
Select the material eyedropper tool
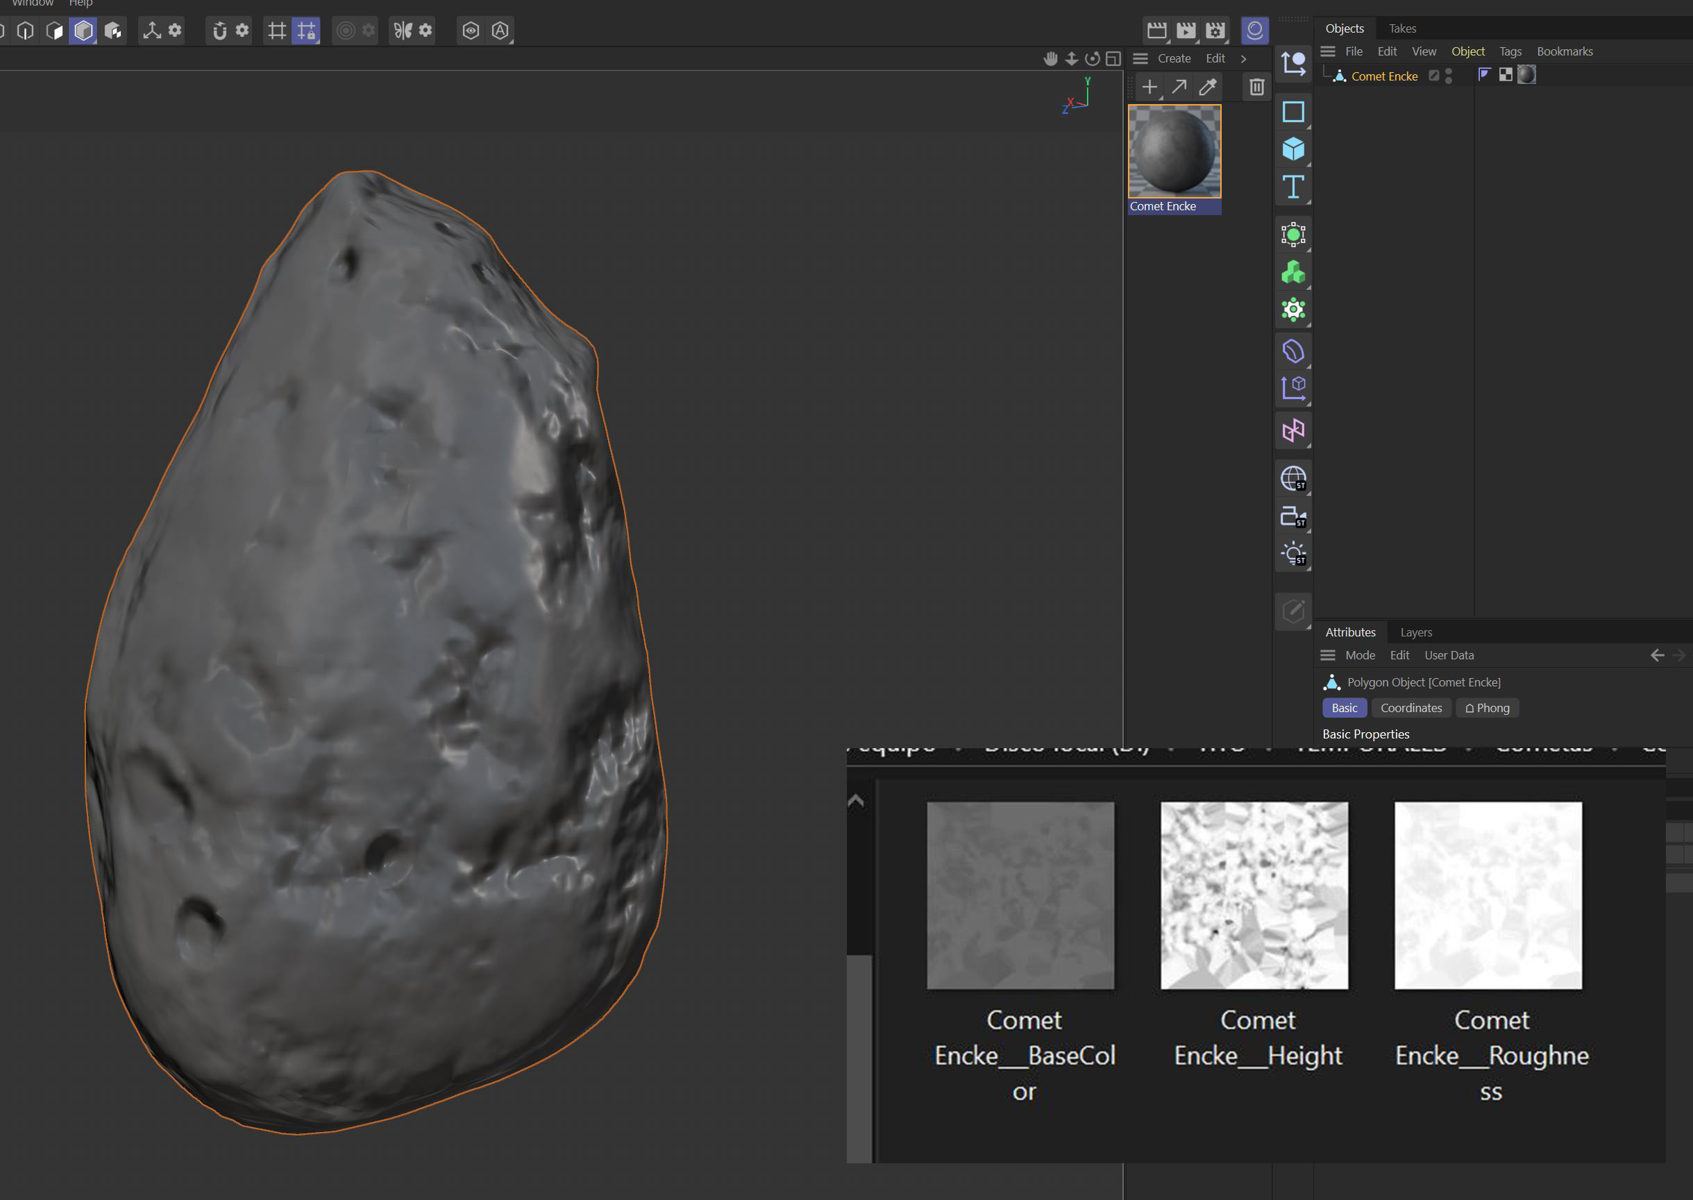(1208, 87)
